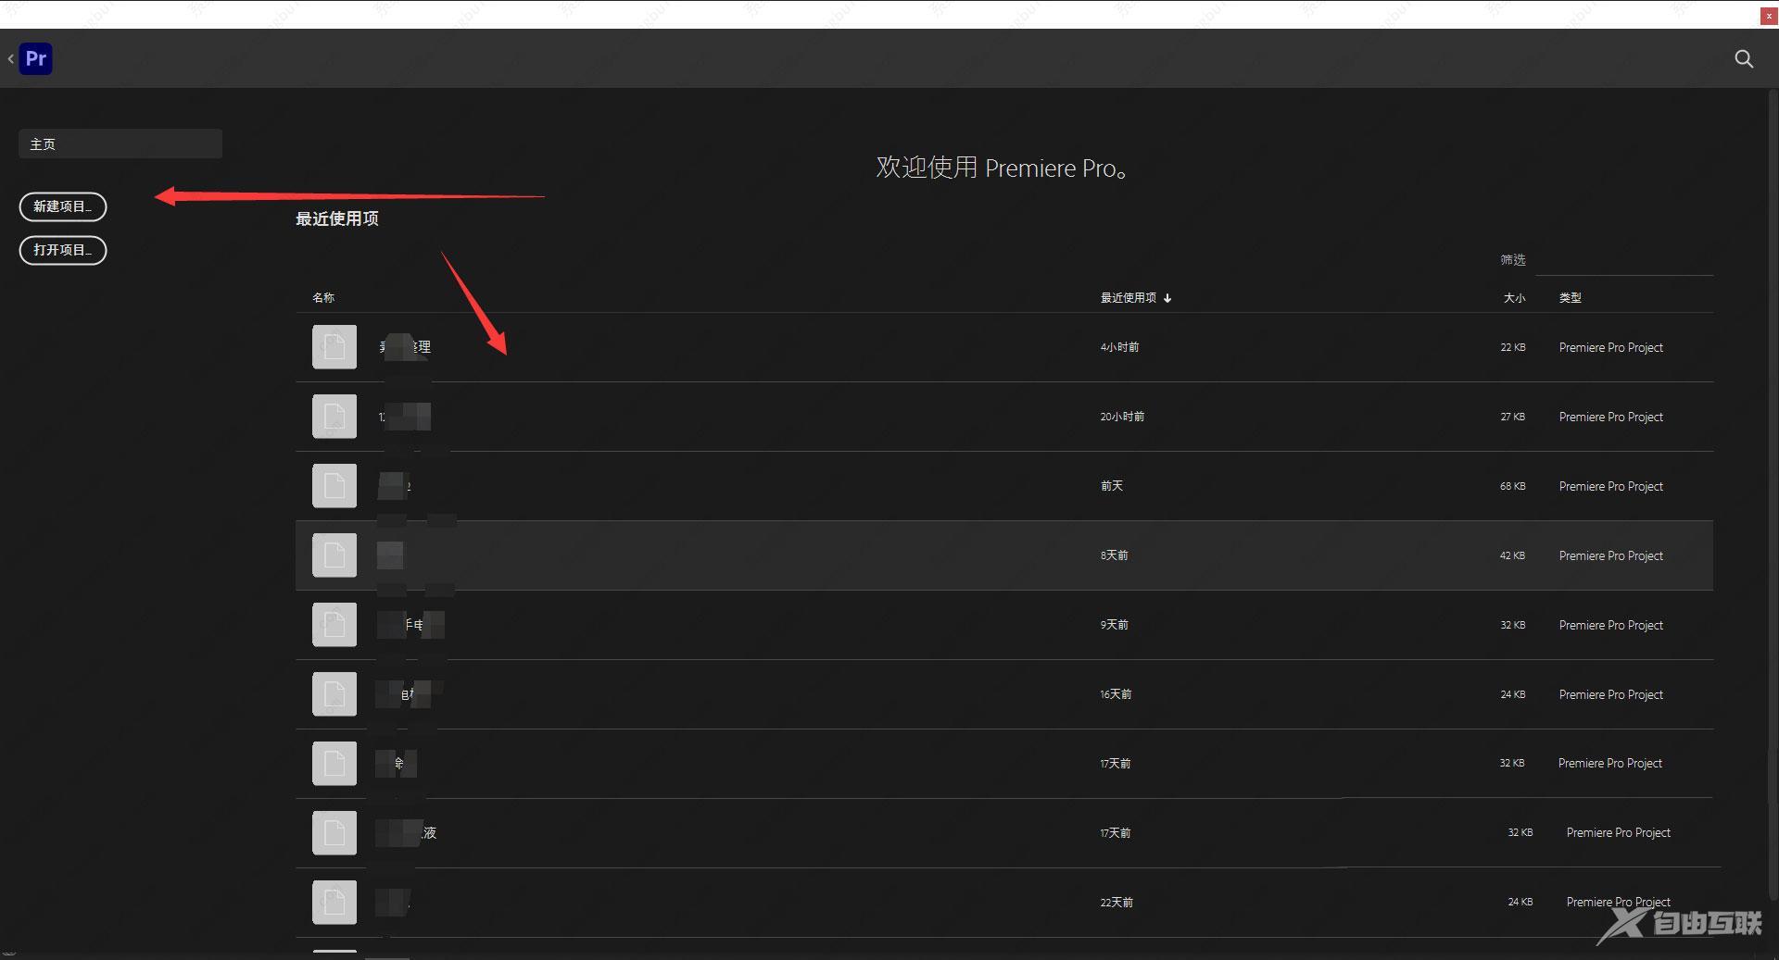Click the back chevron beside the Pr logo

point(10,59)
